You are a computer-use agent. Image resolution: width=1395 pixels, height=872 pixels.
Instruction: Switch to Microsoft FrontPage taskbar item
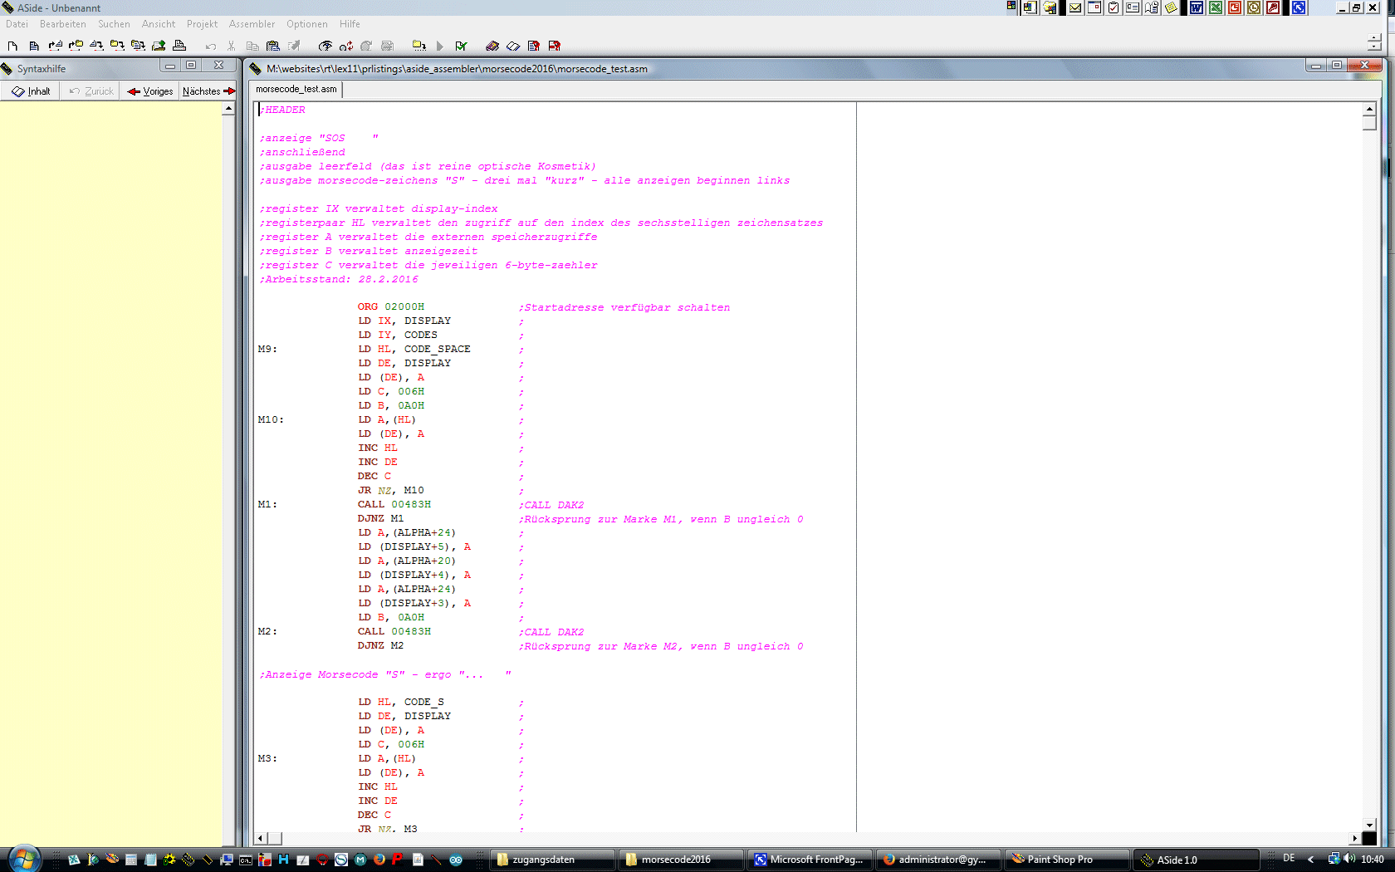pos(810,860)
